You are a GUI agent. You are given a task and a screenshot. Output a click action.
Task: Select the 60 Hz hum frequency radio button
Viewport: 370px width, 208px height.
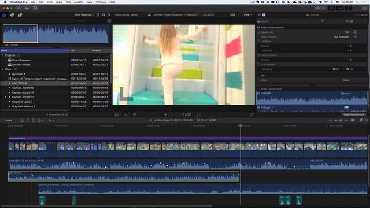[x=344, y=69]
